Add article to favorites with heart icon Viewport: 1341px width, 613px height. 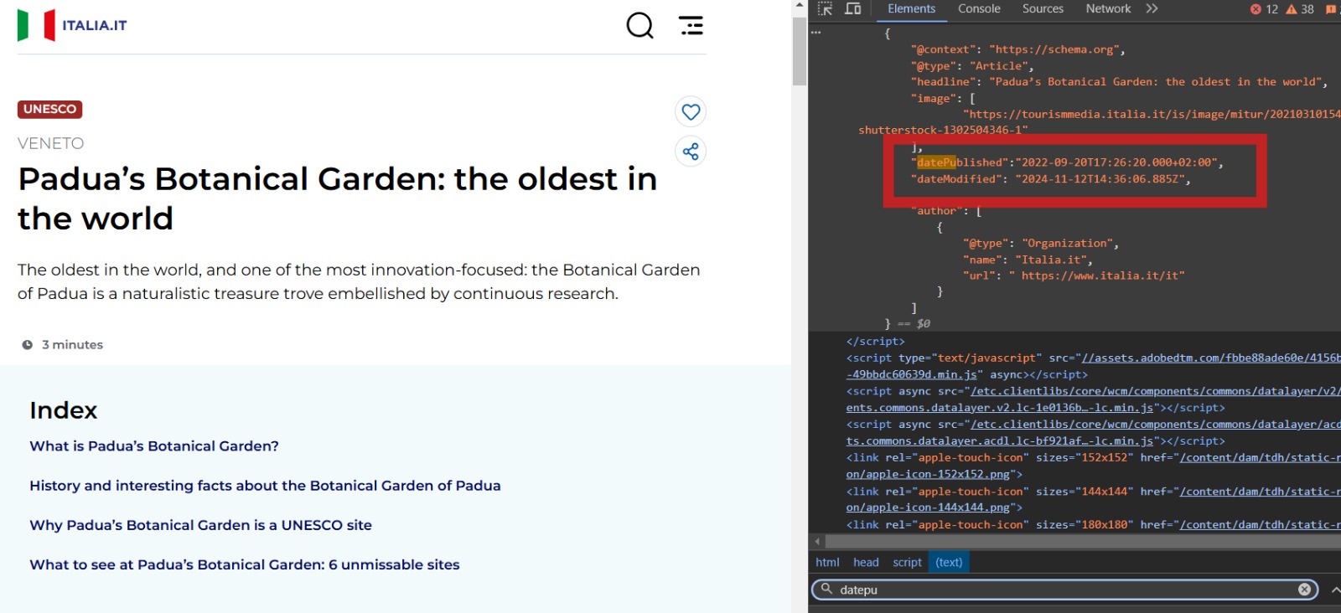tap(691, 111)
